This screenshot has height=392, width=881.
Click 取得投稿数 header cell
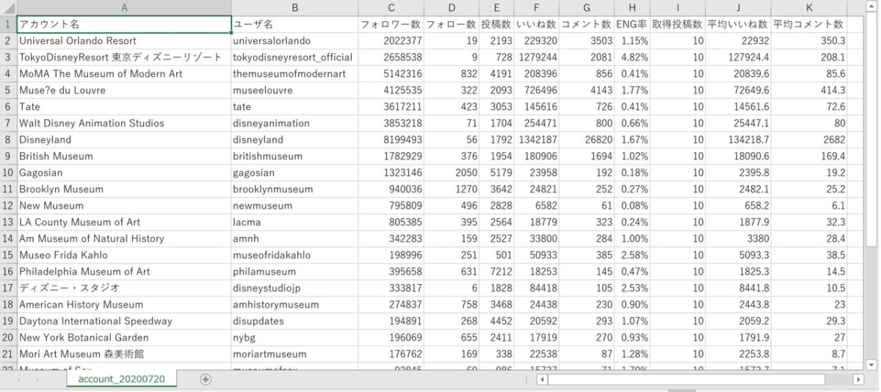(x=678, y=24)
